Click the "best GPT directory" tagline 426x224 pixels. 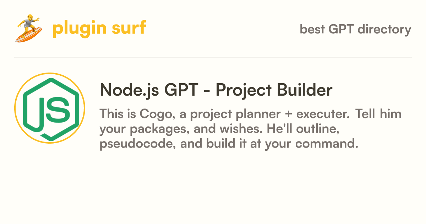[x=355, y=29]
